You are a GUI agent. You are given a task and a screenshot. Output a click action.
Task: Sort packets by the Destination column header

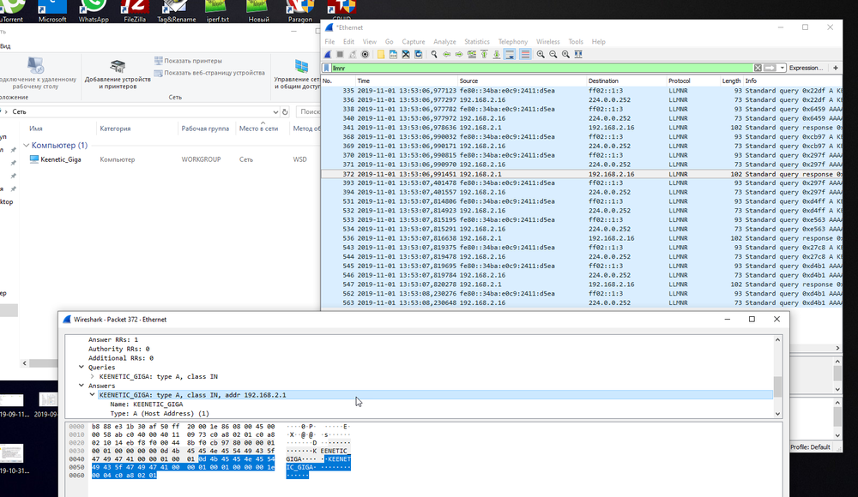click(x=626, y=81)
